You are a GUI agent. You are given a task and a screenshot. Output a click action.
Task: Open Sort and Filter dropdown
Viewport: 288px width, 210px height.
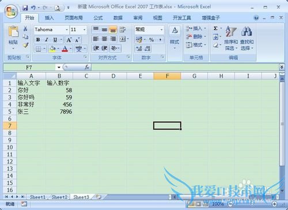231,38
